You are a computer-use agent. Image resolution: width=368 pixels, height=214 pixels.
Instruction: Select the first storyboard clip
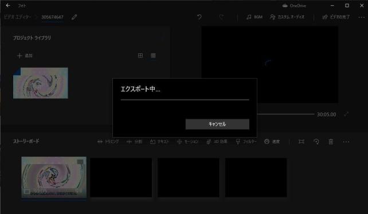click(x=54, y=177)
